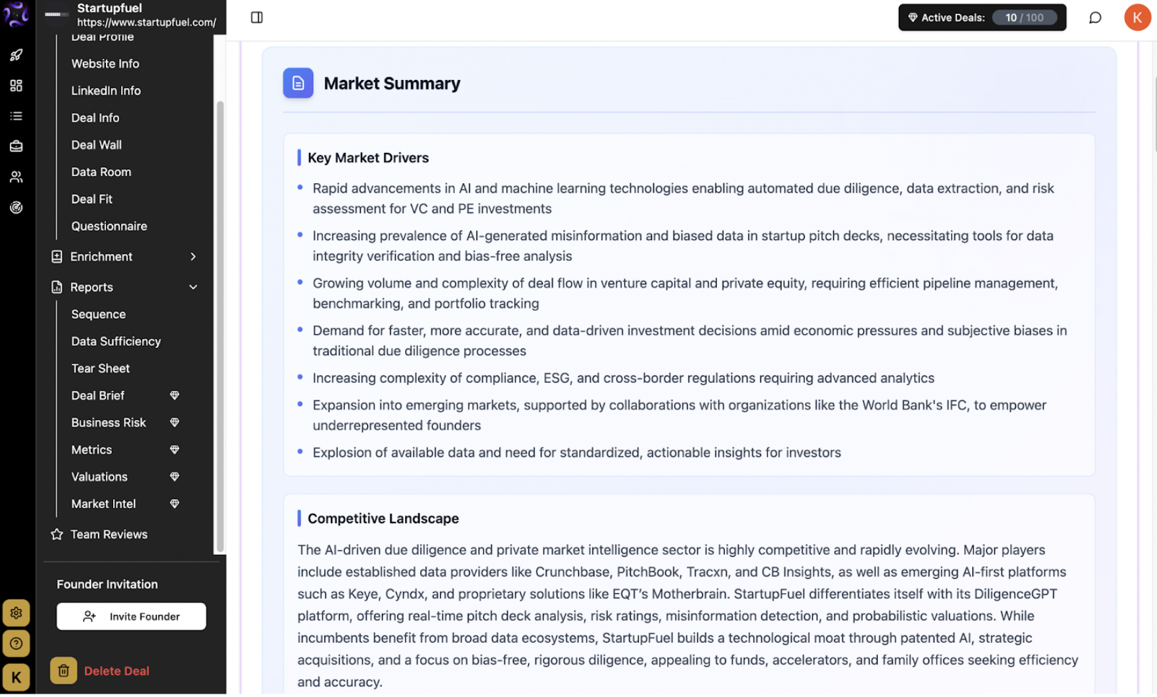The width and height of the screenshot is (1157, 697).
Task: Toggle the sidebar panel icon
Action: (x=257, y=17)
